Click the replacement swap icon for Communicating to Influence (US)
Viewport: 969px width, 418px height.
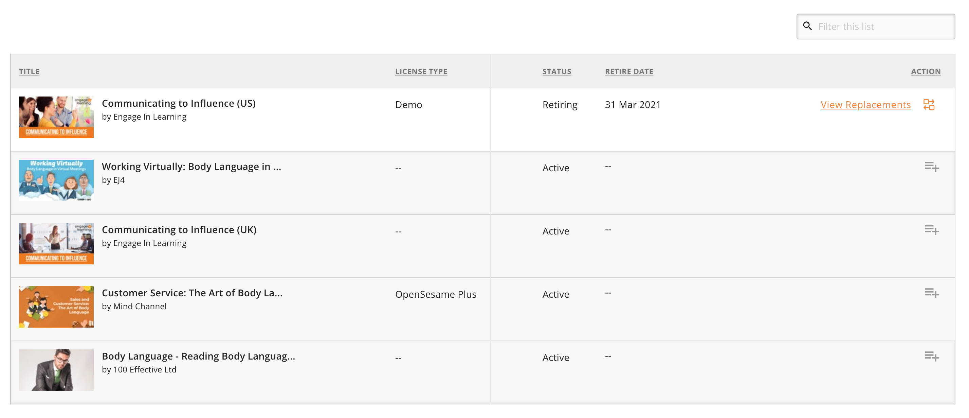coord(929,105)
